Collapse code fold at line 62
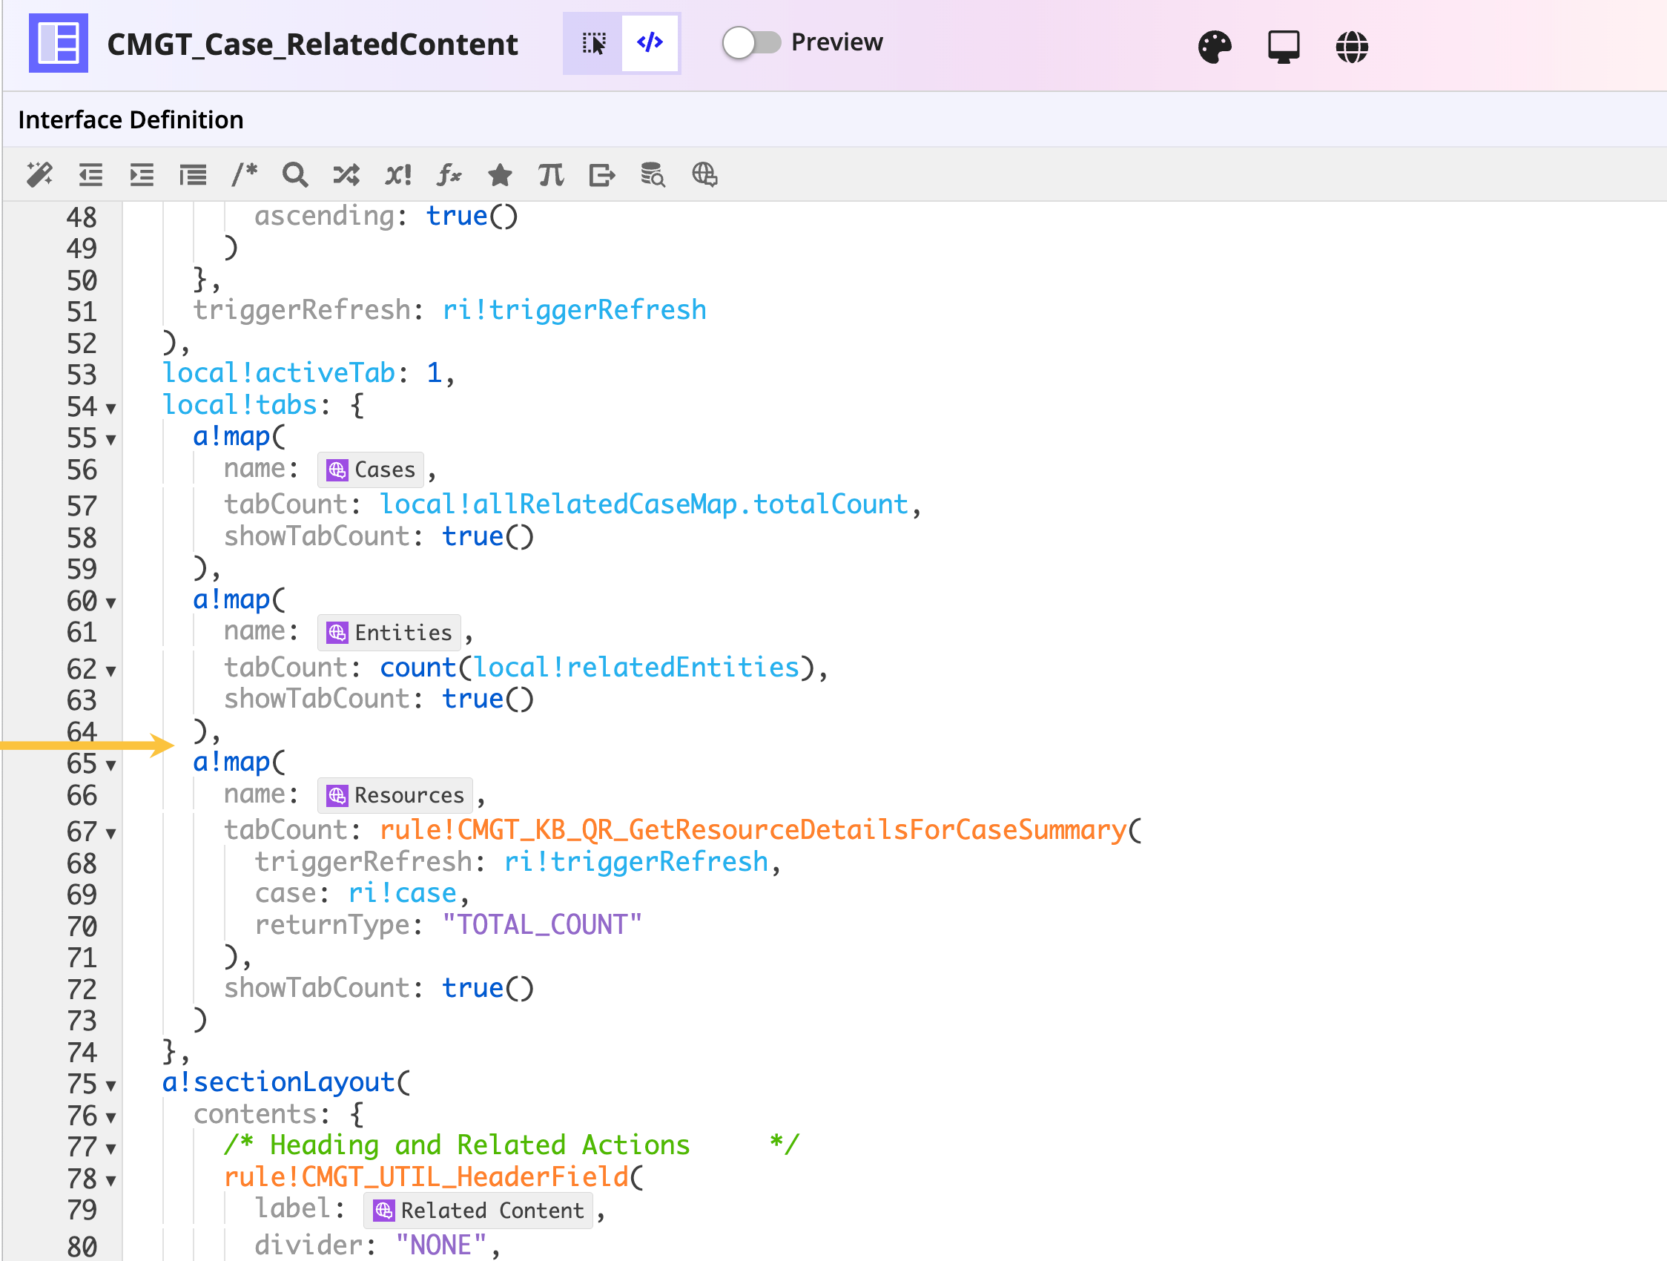The height and width of the screenshot is (1261, 1667). tap(110, 670)
